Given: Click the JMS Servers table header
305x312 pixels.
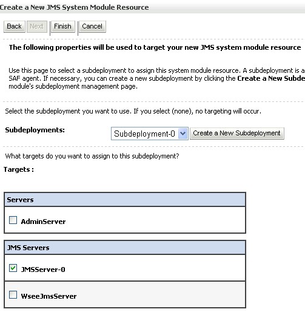Looking at the screenshot, I should tap(125, 248).
